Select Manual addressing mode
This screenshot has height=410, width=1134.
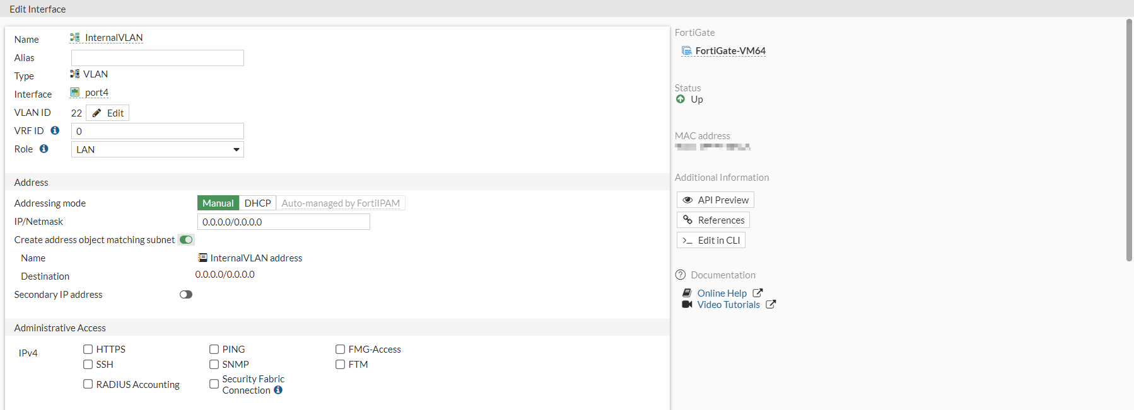218,203
